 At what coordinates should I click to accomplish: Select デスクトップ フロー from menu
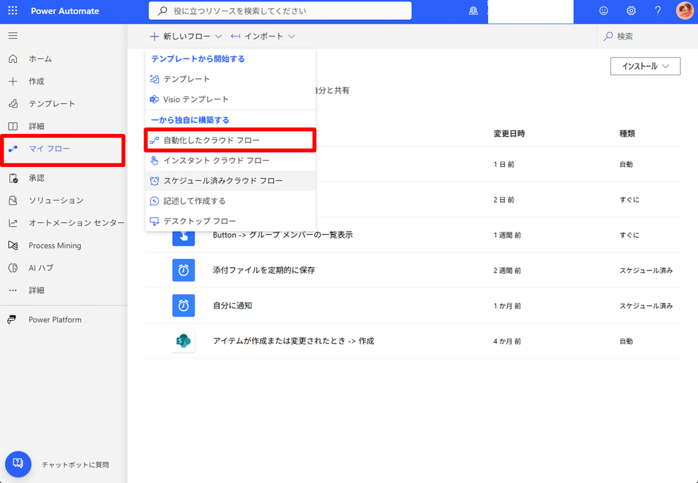coord(230,221)
